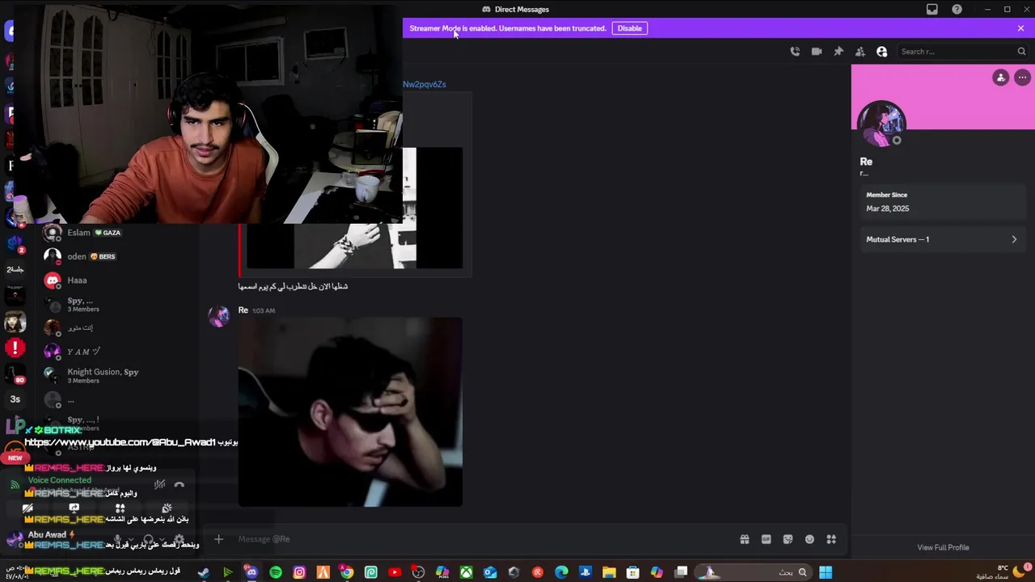Open Steam from the taskbar
Image resolution: width=1035 pixels, height=582 pixels.
[x=204, y=572]
